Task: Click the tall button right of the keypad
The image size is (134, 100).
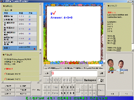Action: [101, 90]
